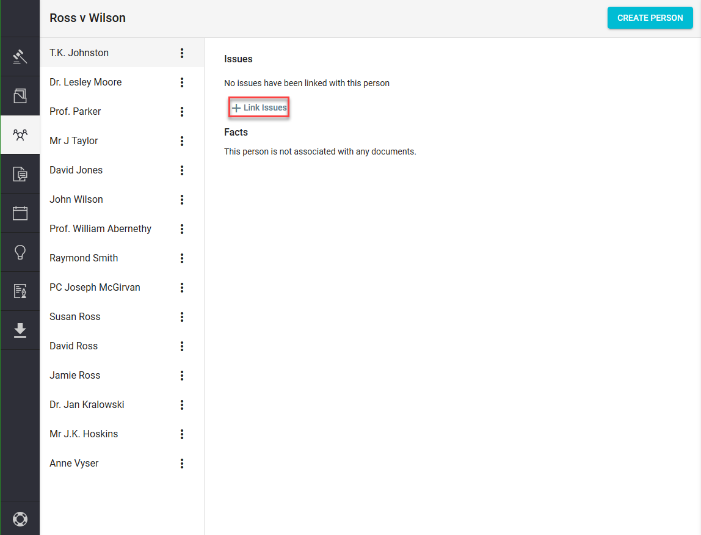
Task: Click the download arrow icon in sidebar
Action: 20,330
